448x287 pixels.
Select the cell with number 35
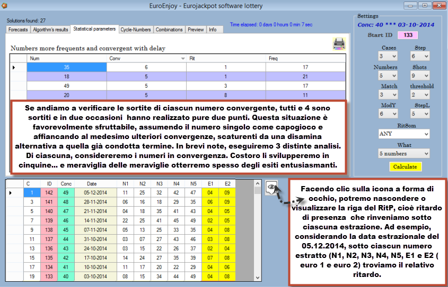(x=67, y=67)
